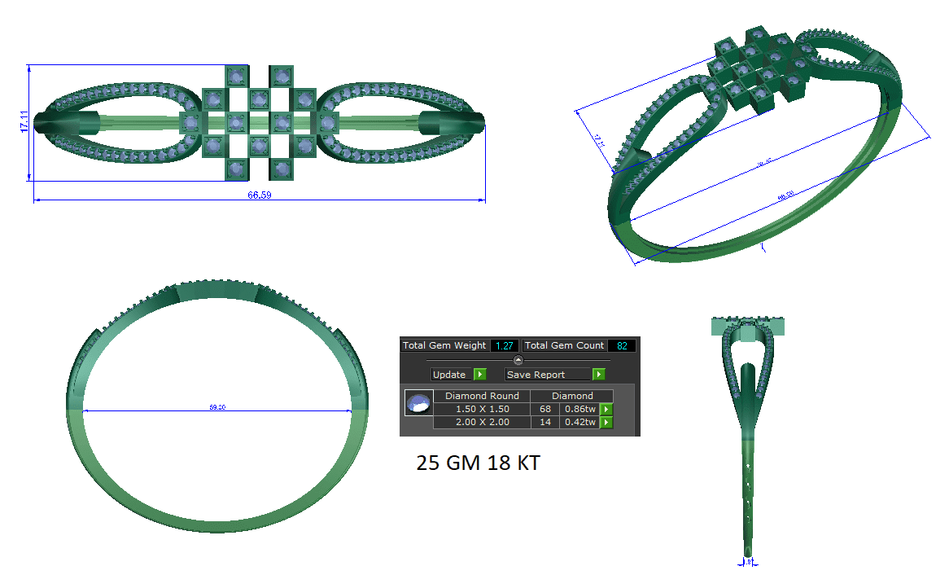This screenshot has width=949, height=575.
Task: Click the 25 GM 18 KT text
Action: pos(478,463)
